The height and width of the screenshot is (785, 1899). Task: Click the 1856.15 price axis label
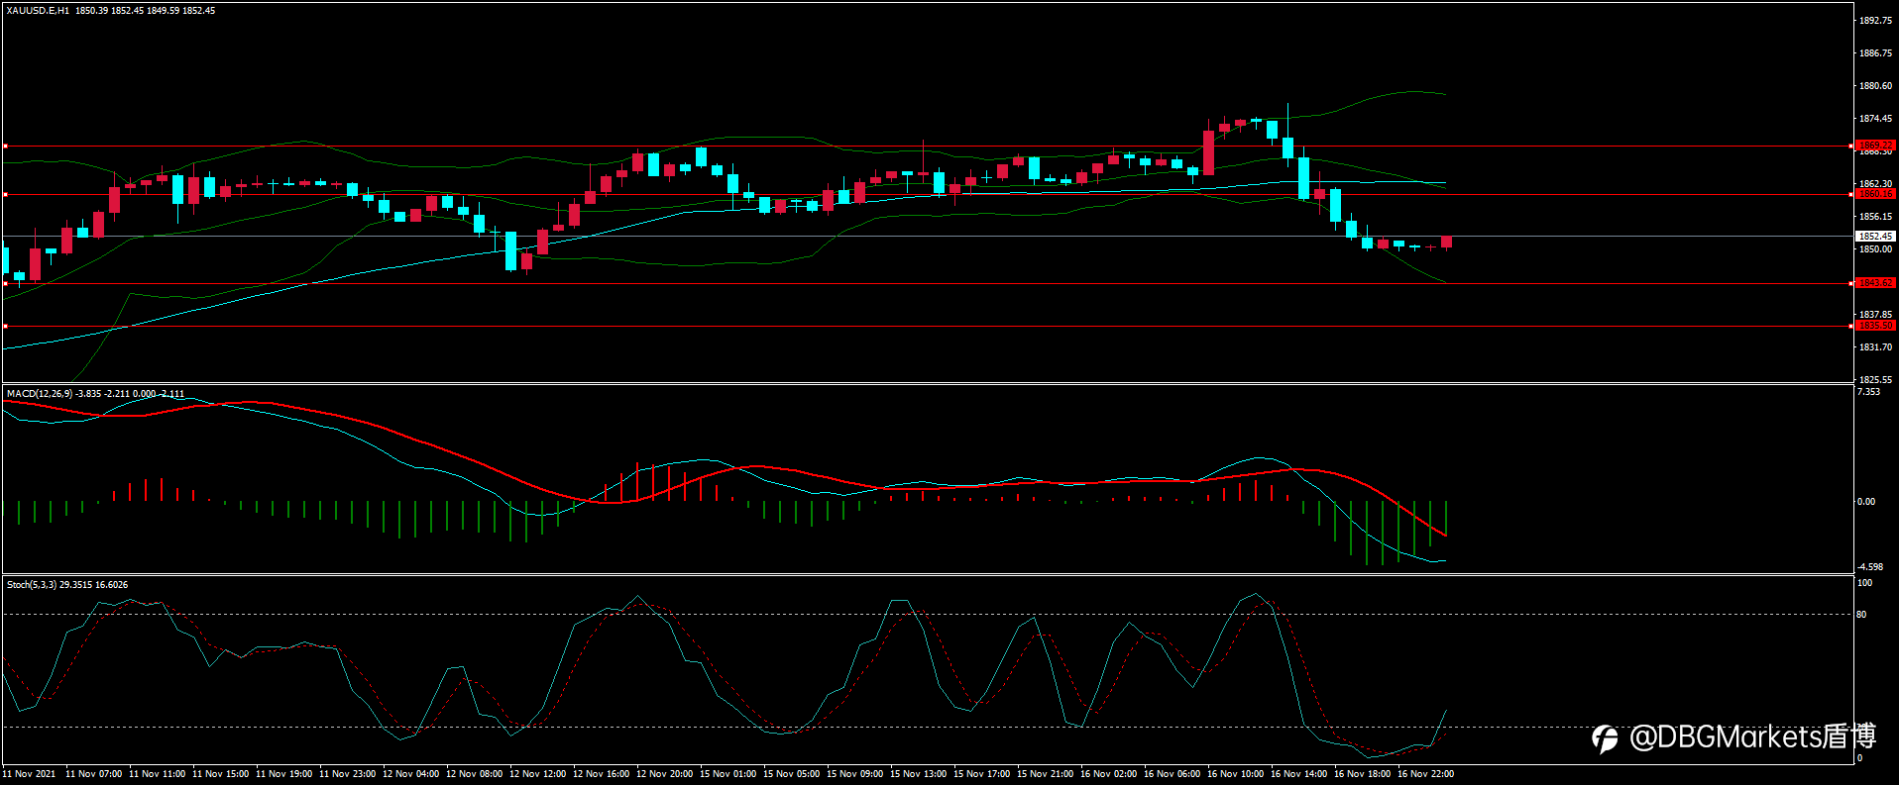pos(1875,217)
